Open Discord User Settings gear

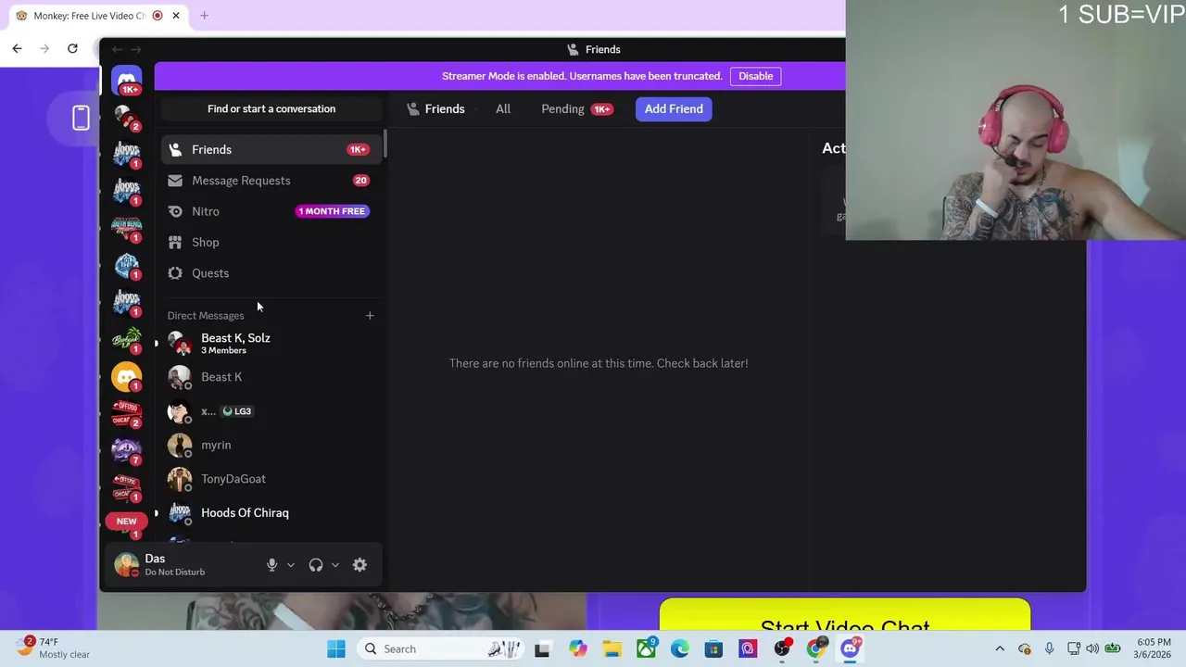tap(360, 565)
